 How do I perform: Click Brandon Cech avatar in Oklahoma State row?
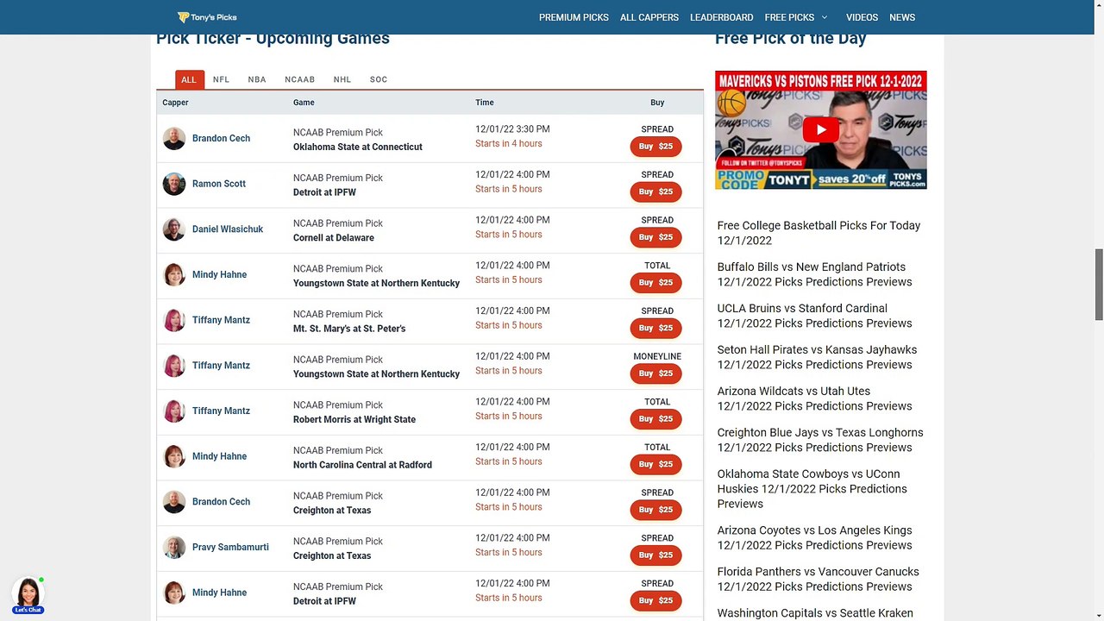[x=174, y=139]
